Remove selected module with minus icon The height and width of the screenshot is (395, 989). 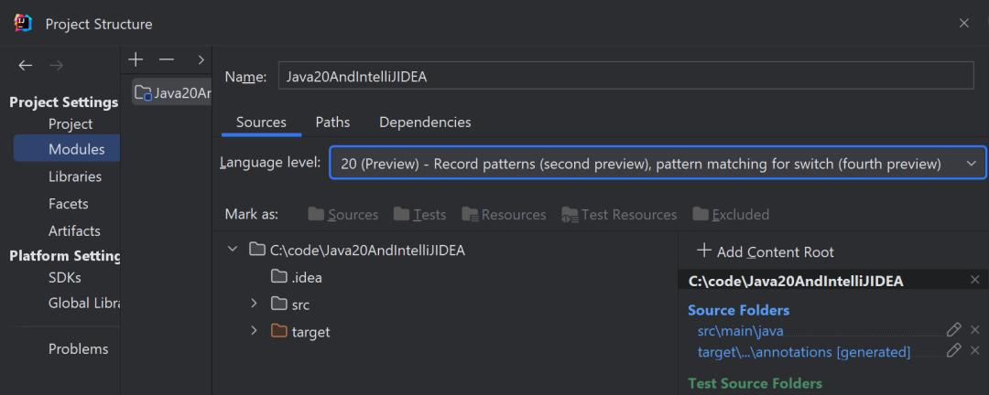tap(167, 59)
